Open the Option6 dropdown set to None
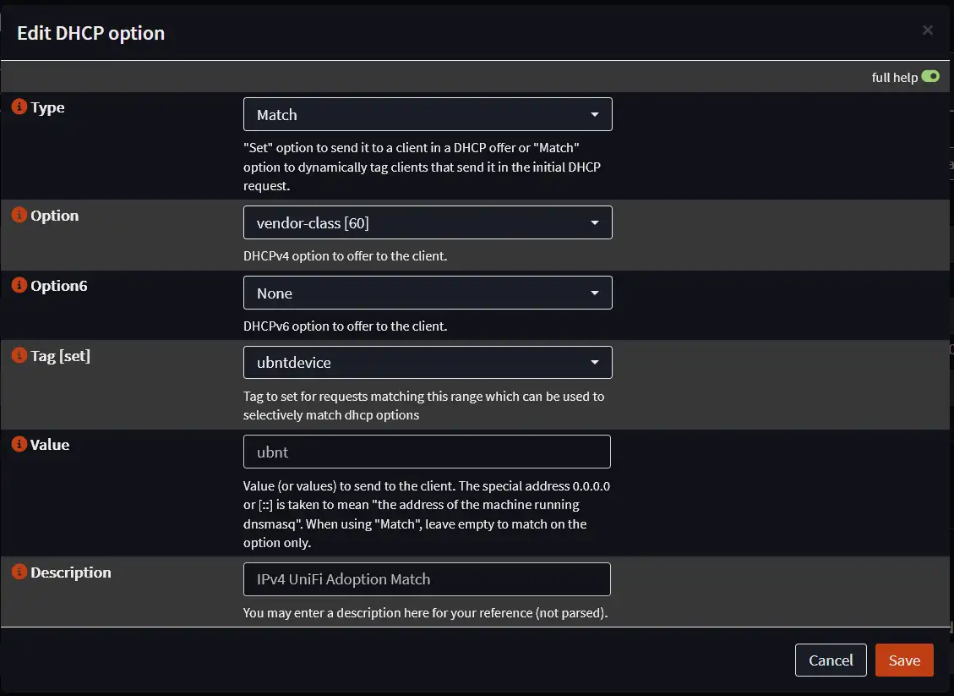Image resolution: width=954 pixels, height=696 pixels. (x=427, y=293)
